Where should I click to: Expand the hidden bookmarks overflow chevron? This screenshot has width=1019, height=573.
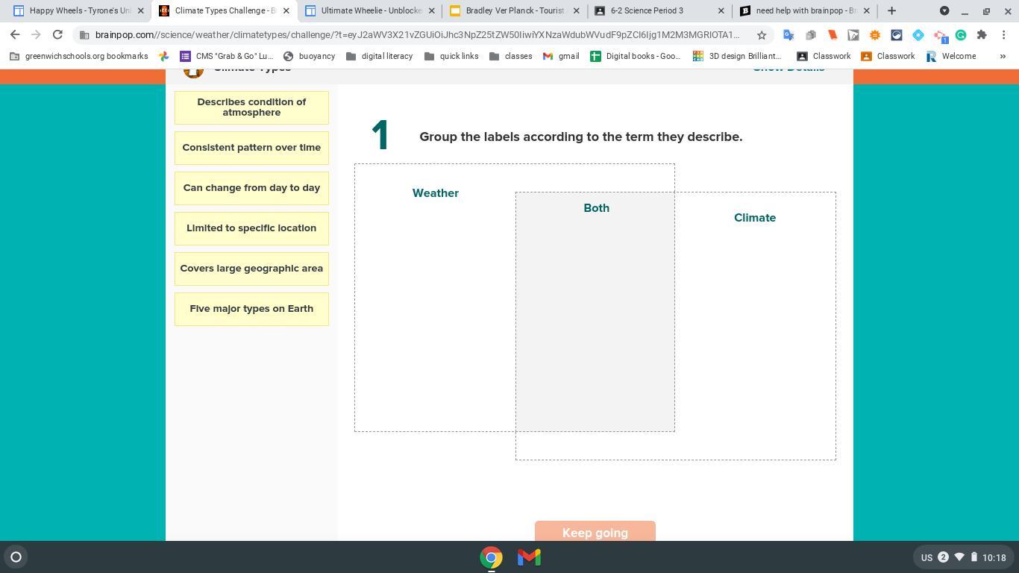tap(1003, 56)
